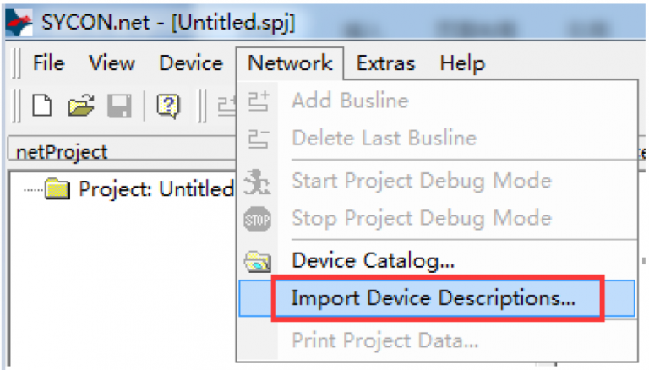The width and height of the screenshot is (649, 370).
Task: Open the Help menu
Action: click(462, 63)
